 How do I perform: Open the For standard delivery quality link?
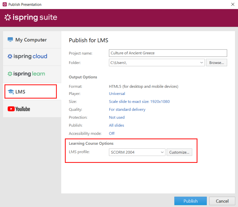click(x=127, y=109)
